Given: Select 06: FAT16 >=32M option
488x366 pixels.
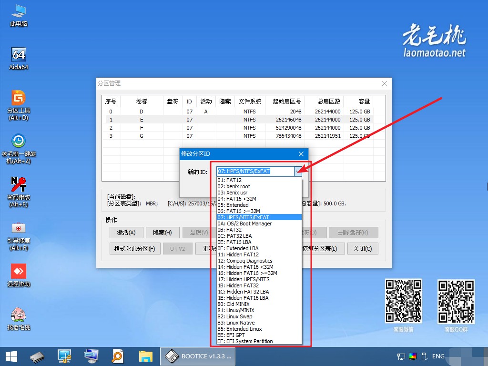Looking at the screenshot, I should click(259, 211).
